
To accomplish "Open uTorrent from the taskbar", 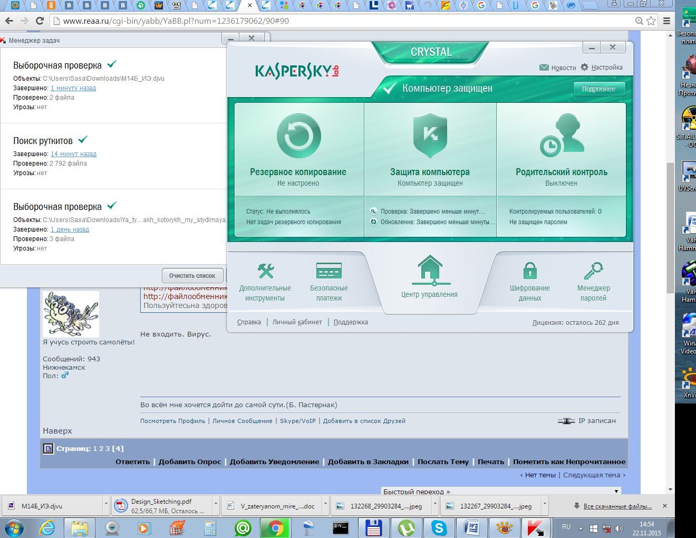I will [x=406, y=527].
